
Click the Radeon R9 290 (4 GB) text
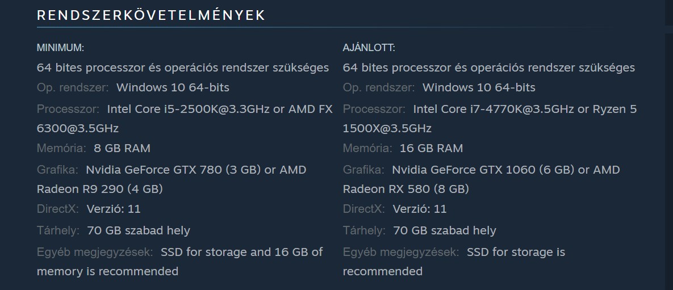(x=100, y=188)
